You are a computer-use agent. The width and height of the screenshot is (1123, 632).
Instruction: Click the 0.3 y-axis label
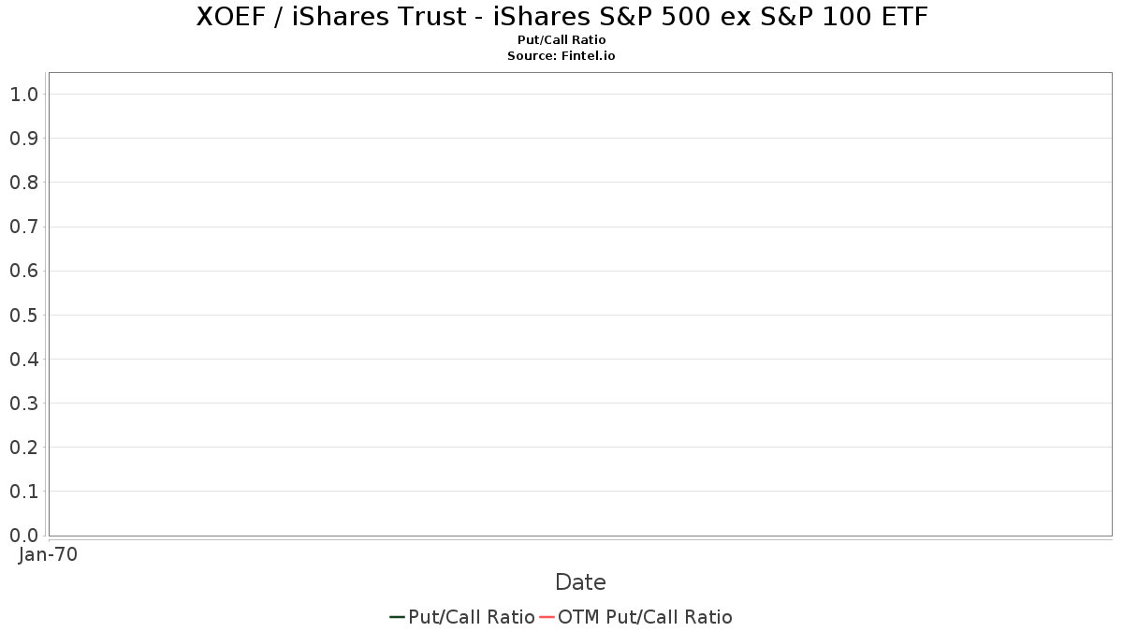[23, 404]
